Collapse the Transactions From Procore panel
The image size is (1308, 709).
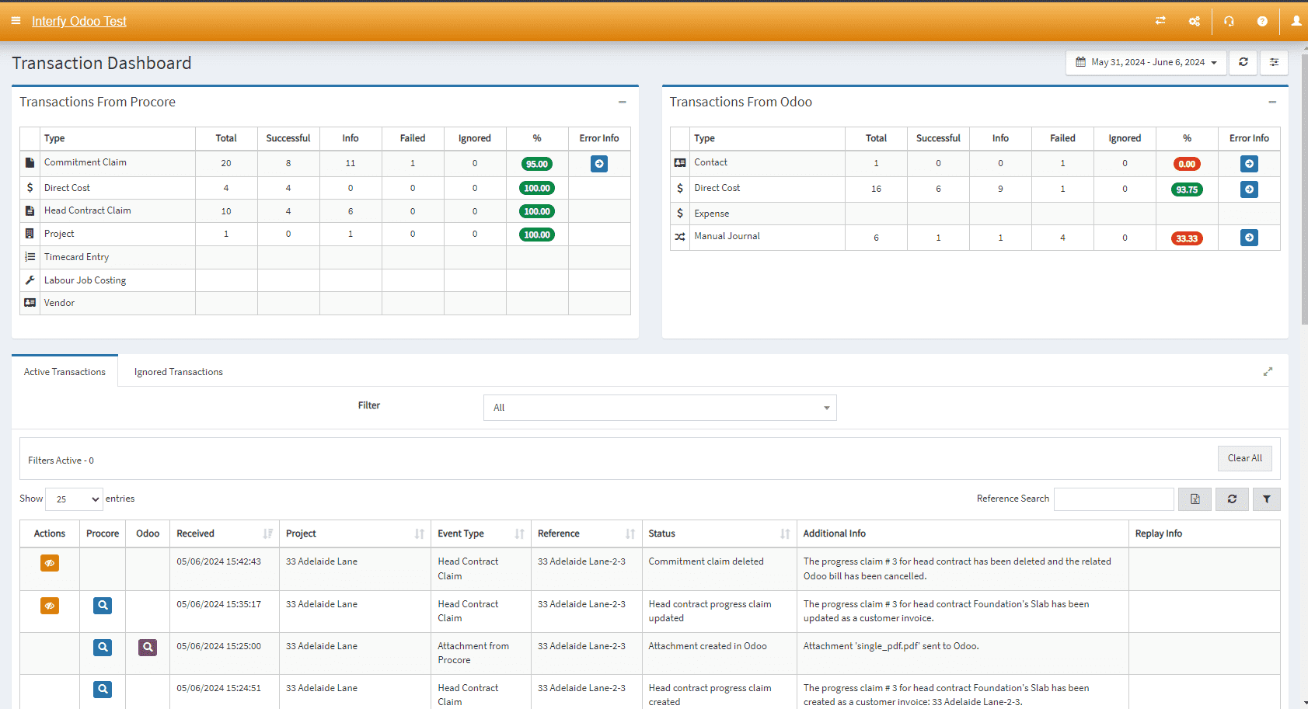coord(622,102)
